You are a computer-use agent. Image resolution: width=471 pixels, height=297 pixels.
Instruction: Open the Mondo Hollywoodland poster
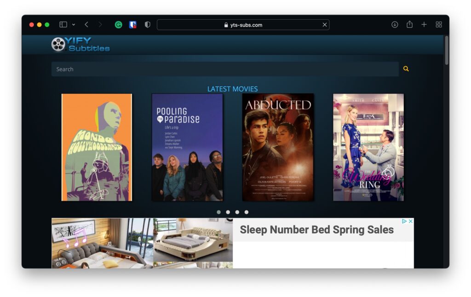tap(97, 147)
